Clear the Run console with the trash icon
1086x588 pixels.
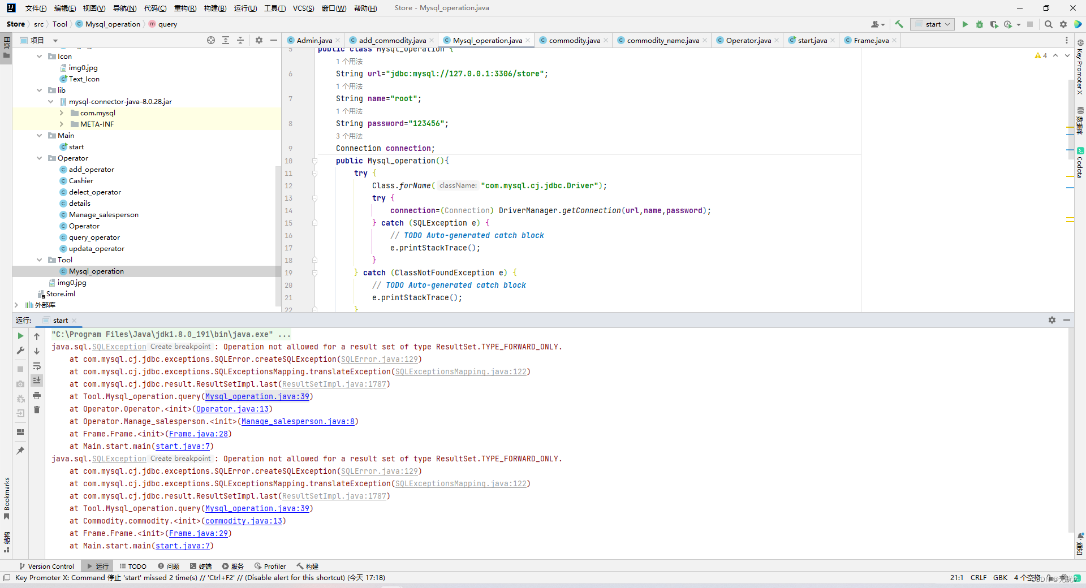click(37, 410)
